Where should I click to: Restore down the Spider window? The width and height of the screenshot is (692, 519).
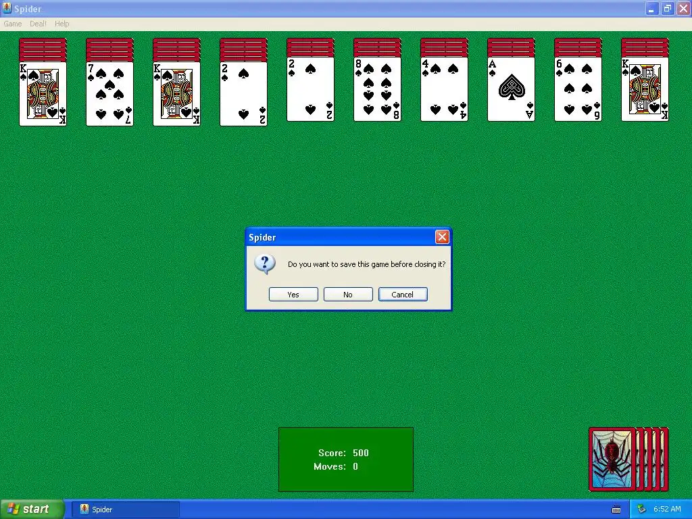tap(667, 9)
